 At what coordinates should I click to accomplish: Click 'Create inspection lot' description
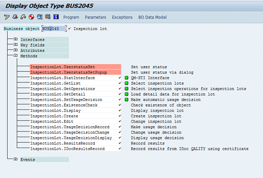(x=156, y=116)
